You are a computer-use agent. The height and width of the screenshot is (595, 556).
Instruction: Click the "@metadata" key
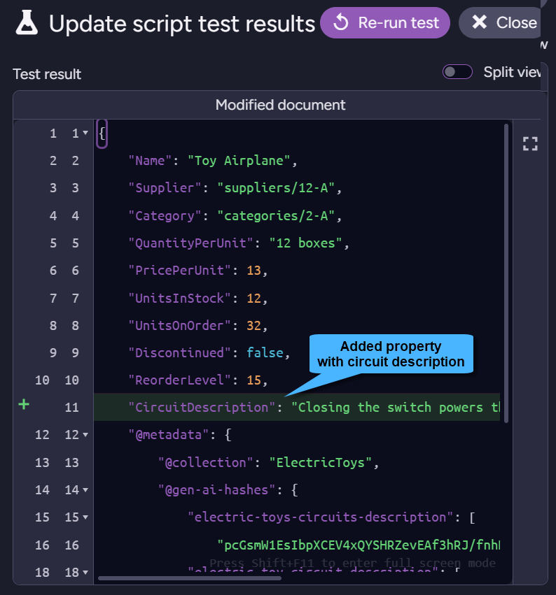pos(169,434)
